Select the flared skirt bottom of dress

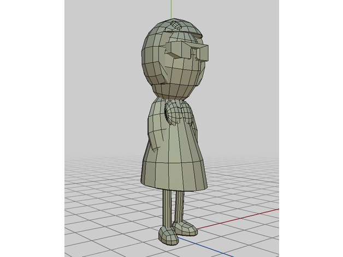[175, 169]
